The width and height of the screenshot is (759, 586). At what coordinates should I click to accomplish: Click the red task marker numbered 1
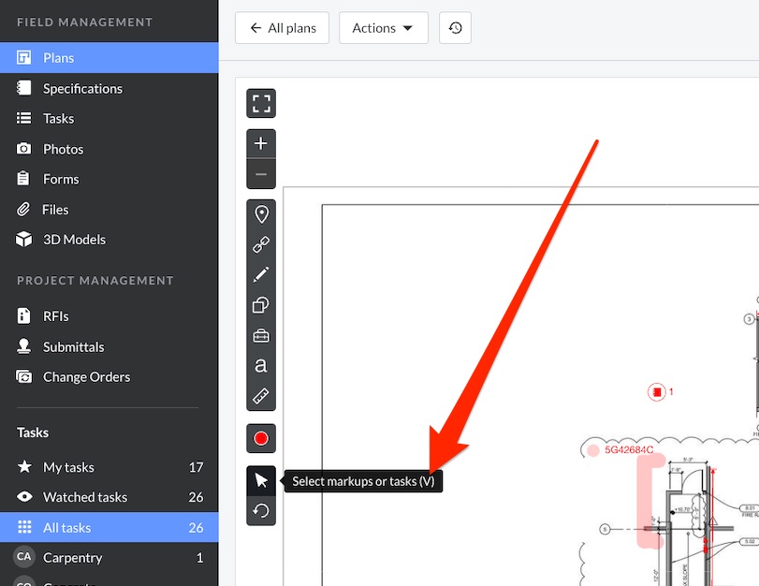[x=657, y=392]
